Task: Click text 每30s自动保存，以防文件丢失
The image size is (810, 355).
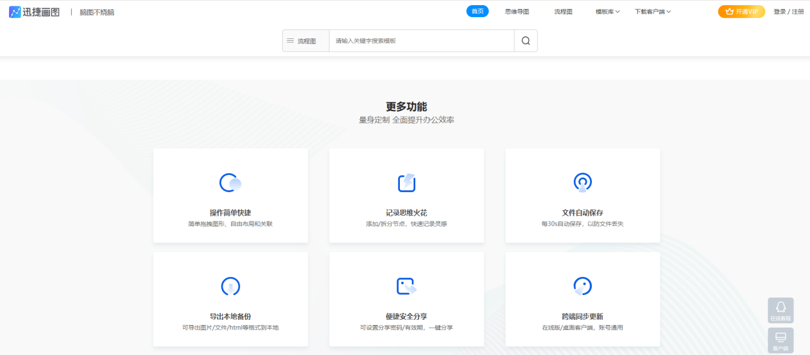Action: [x=583, y=224]
